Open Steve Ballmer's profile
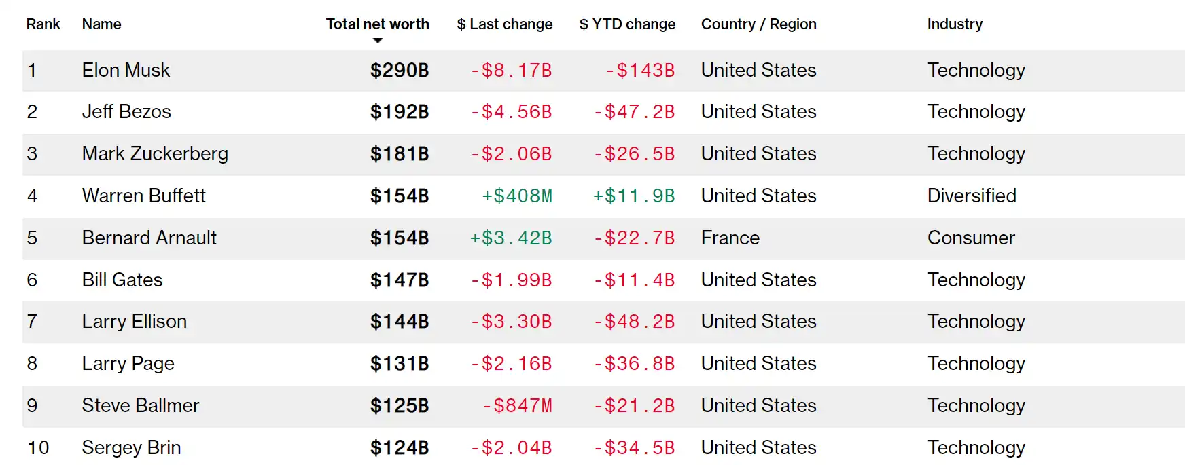The height and width of the screenshot is (465, 1185). pyautogui.click(x=140, y=406)
